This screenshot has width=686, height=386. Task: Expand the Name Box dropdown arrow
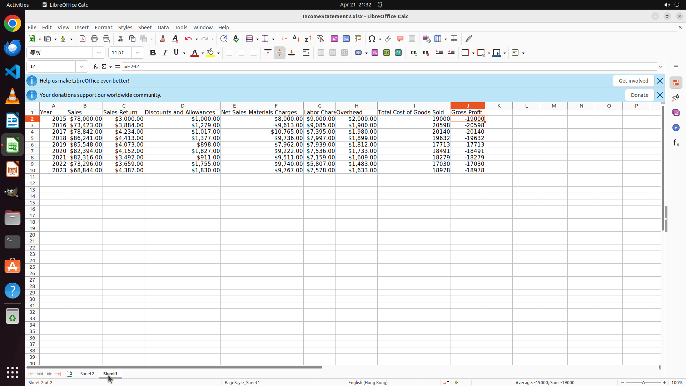click(82, 66)
